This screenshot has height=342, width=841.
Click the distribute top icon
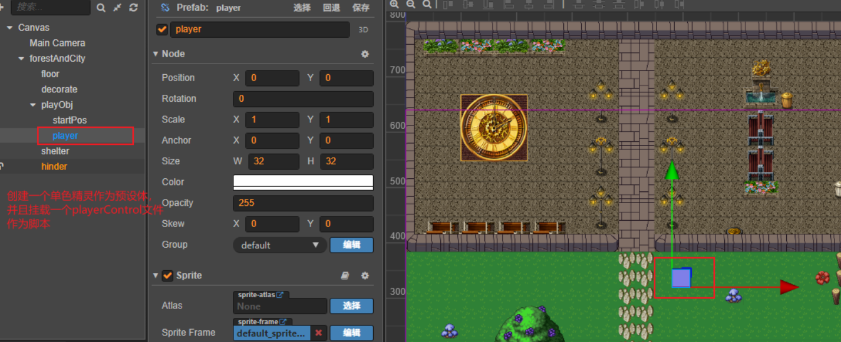click(x=578, y=4)
